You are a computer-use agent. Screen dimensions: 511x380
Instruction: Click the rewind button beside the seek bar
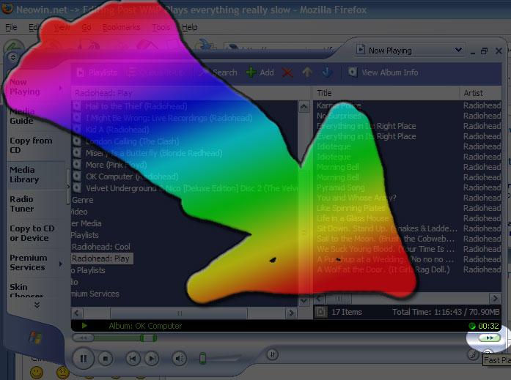coord(83,338)
